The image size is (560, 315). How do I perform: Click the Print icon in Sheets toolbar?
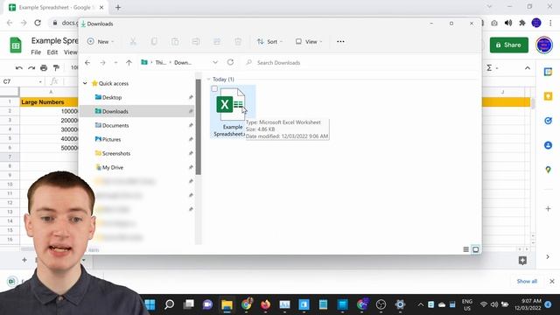(x=44, y=68)
